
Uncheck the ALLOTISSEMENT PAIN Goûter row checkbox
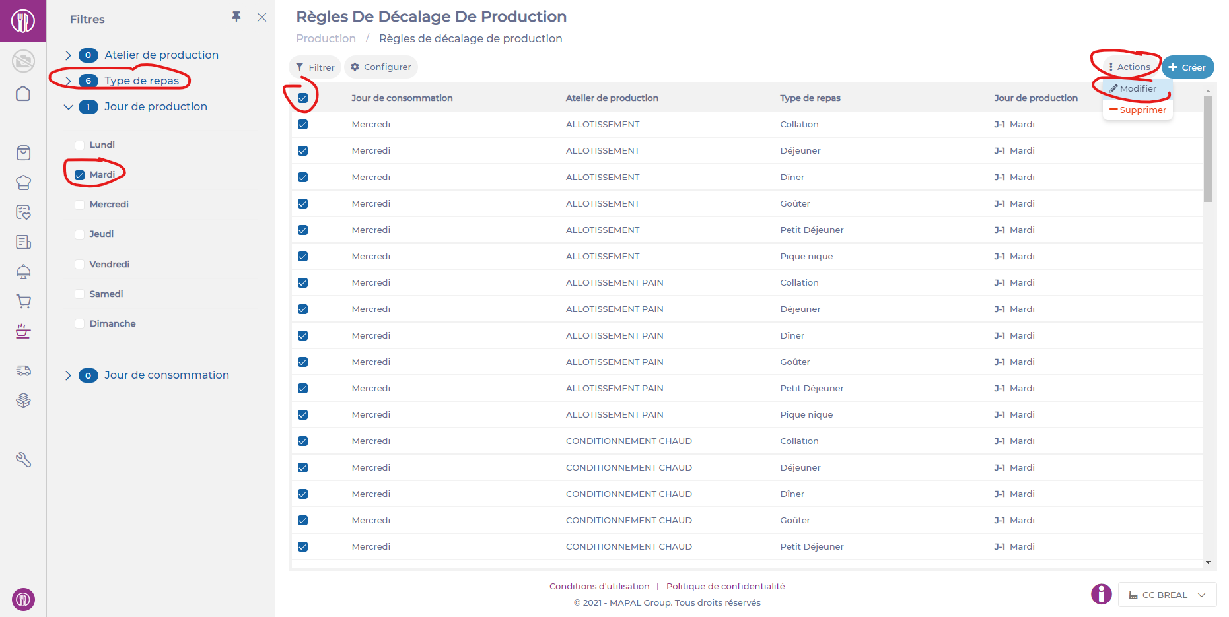coord(303,362)
